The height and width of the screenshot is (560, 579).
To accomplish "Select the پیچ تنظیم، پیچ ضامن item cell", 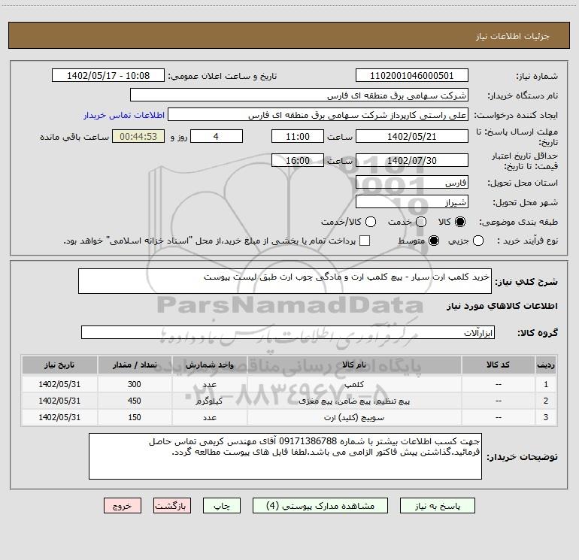I will click(354, 401).
